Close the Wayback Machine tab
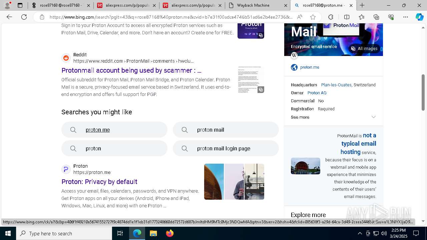The image size is (427, 240). [286, 5]
